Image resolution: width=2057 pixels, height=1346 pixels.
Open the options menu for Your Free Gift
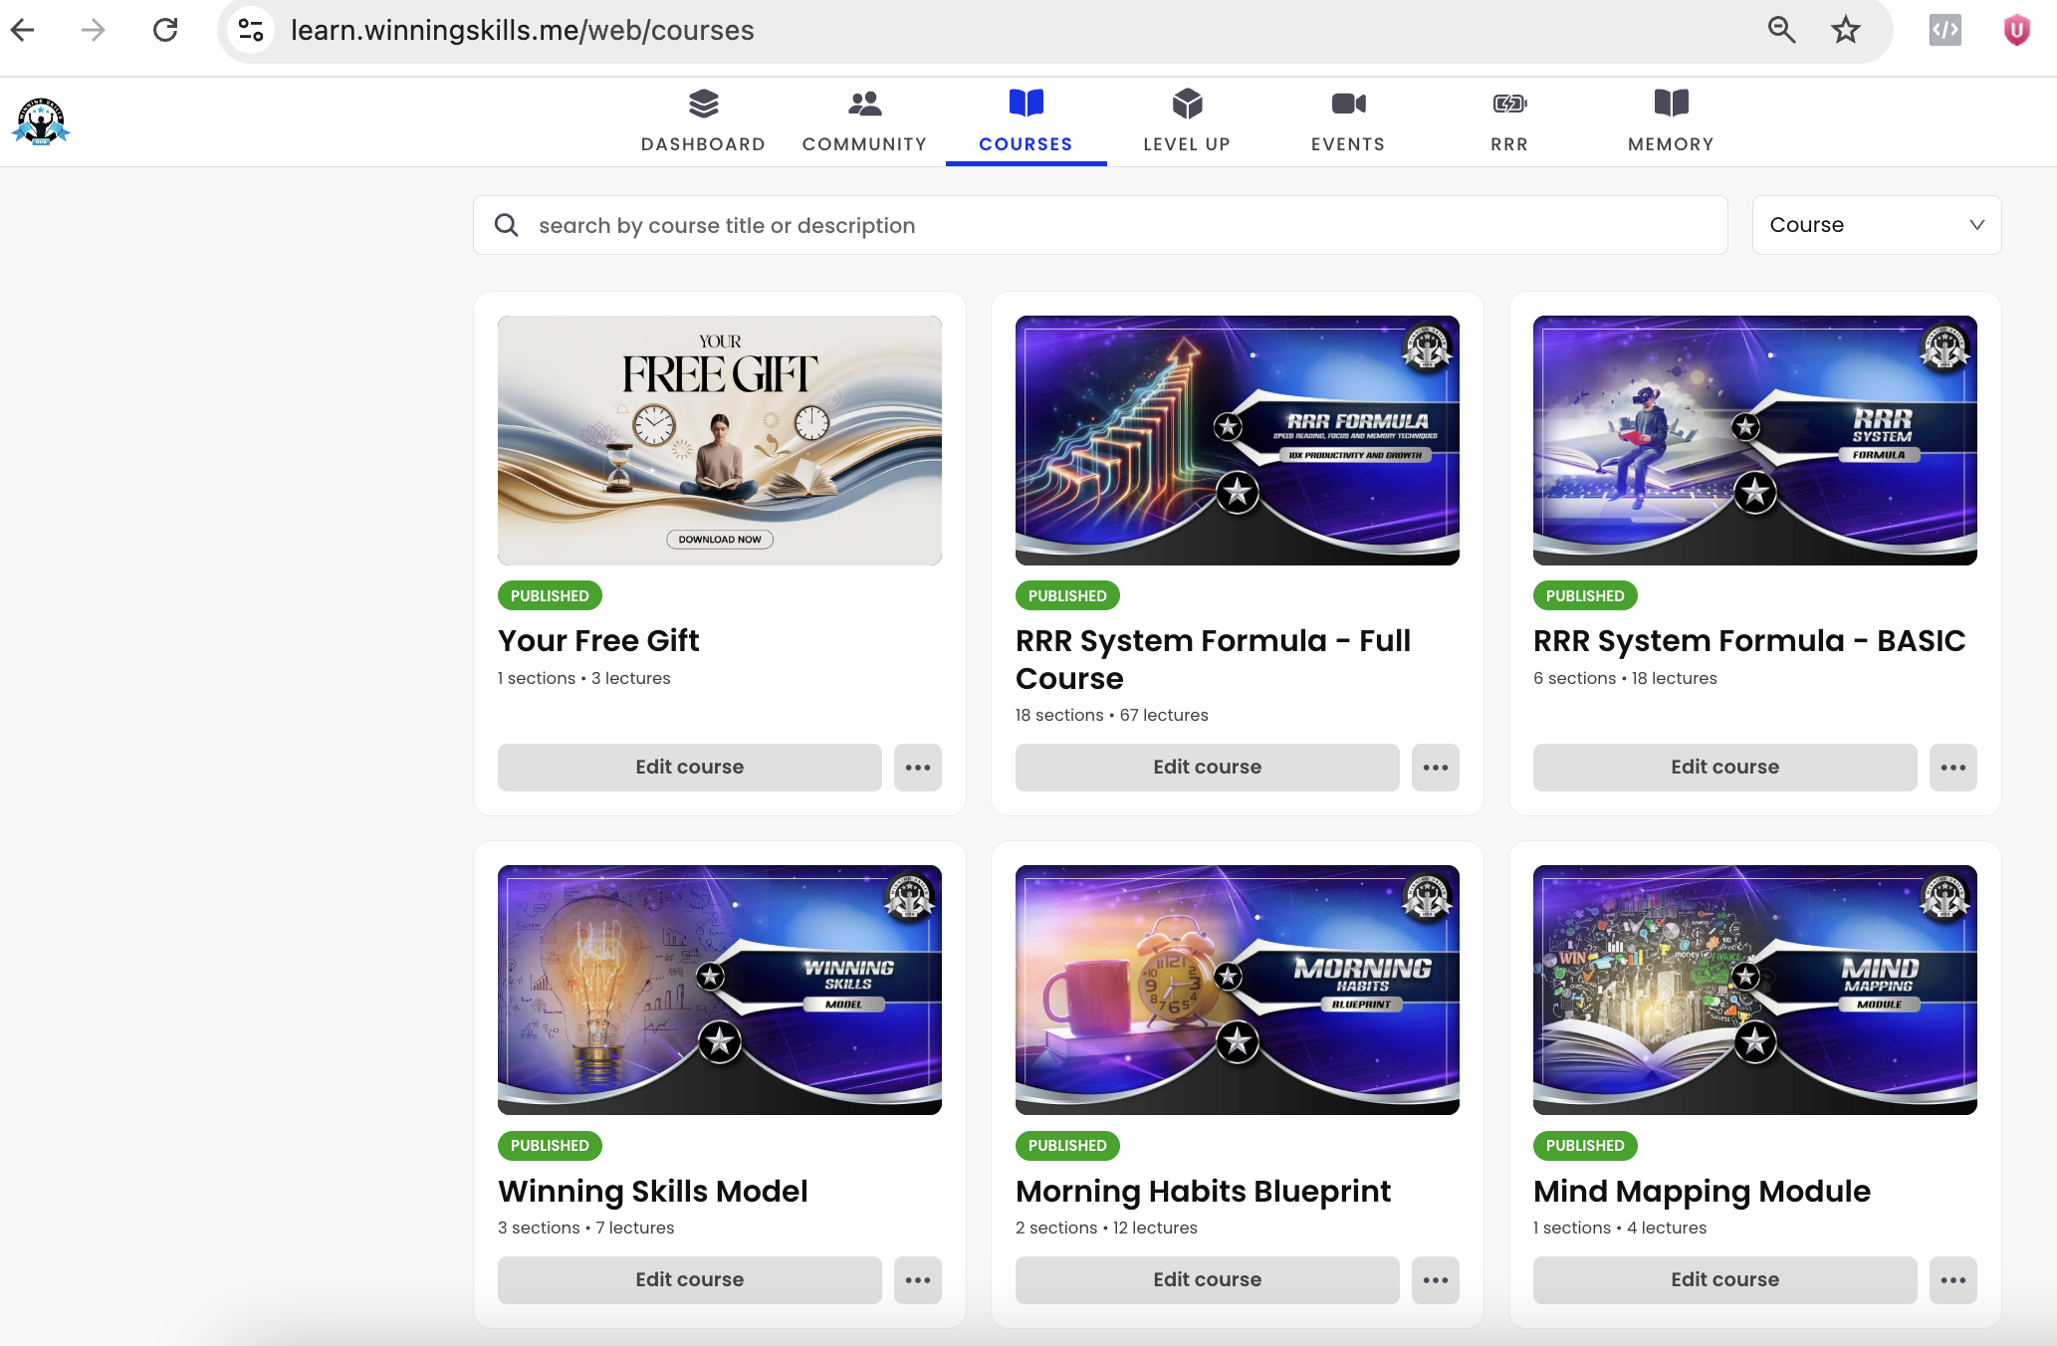coord(917,768)
